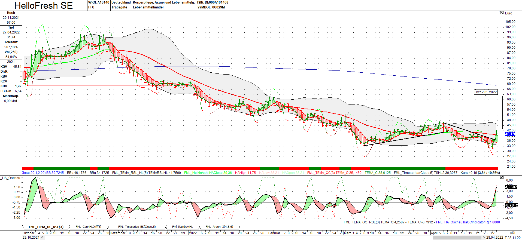Click the Hoch label in the sidebar
Screen dimensions: 522x240
pyautogui.click(x=11, y=13)
